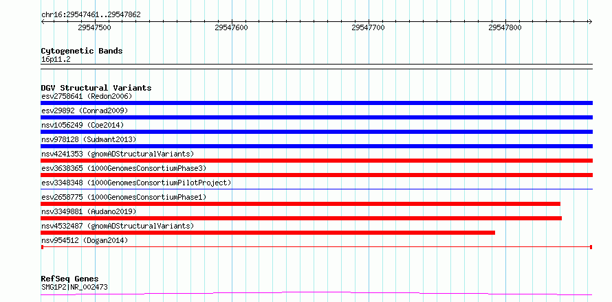Image resolution: width=612 pixels, height=302 pixels.
Task: Select the shorter red bar under nsv4532487
Action: tap(267, 233)
